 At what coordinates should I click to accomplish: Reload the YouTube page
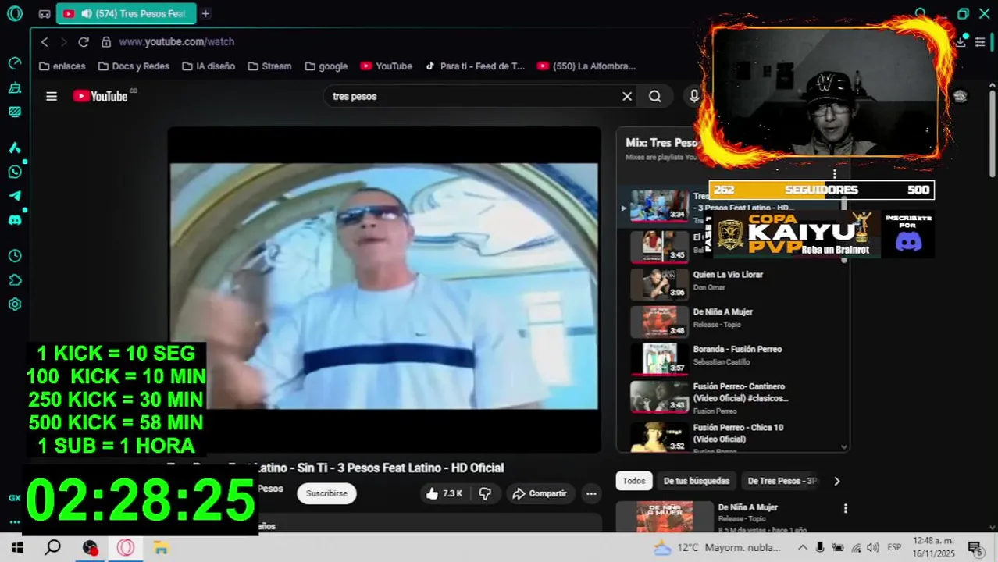pyautogui.click(x=84, y=41)
